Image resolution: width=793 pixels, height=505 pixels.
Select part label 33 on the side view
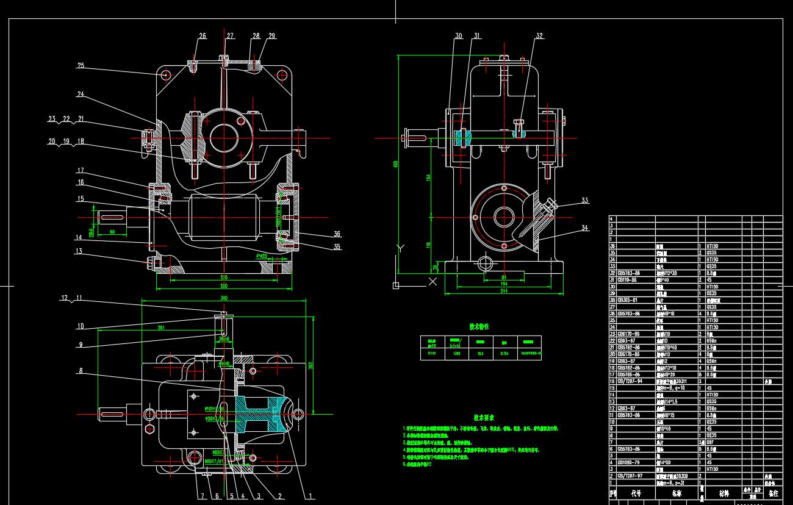click(585, 200)
